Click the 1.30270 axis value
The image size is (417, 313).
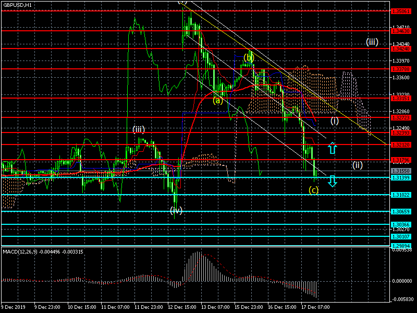[x=401, y=230]
